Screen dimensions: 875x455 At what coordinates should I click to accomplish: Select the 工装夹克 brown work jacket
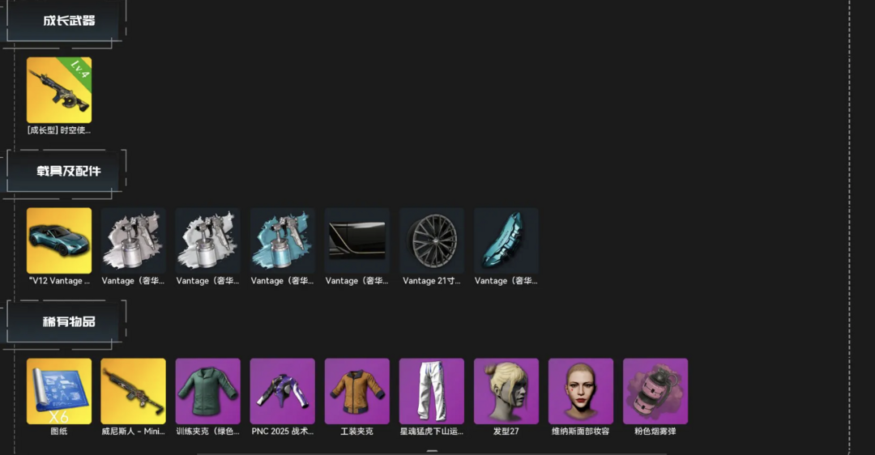(x=357, y=391)
